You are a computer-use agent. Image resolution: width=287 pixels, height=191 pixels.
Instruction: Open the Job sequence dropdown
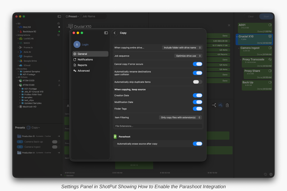point(188,56)
